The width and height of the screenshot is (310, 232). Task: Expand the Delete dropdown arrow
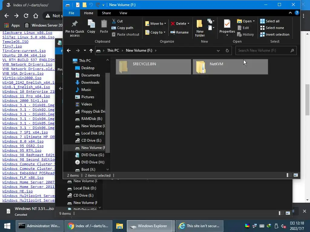(x=188, y=24)
